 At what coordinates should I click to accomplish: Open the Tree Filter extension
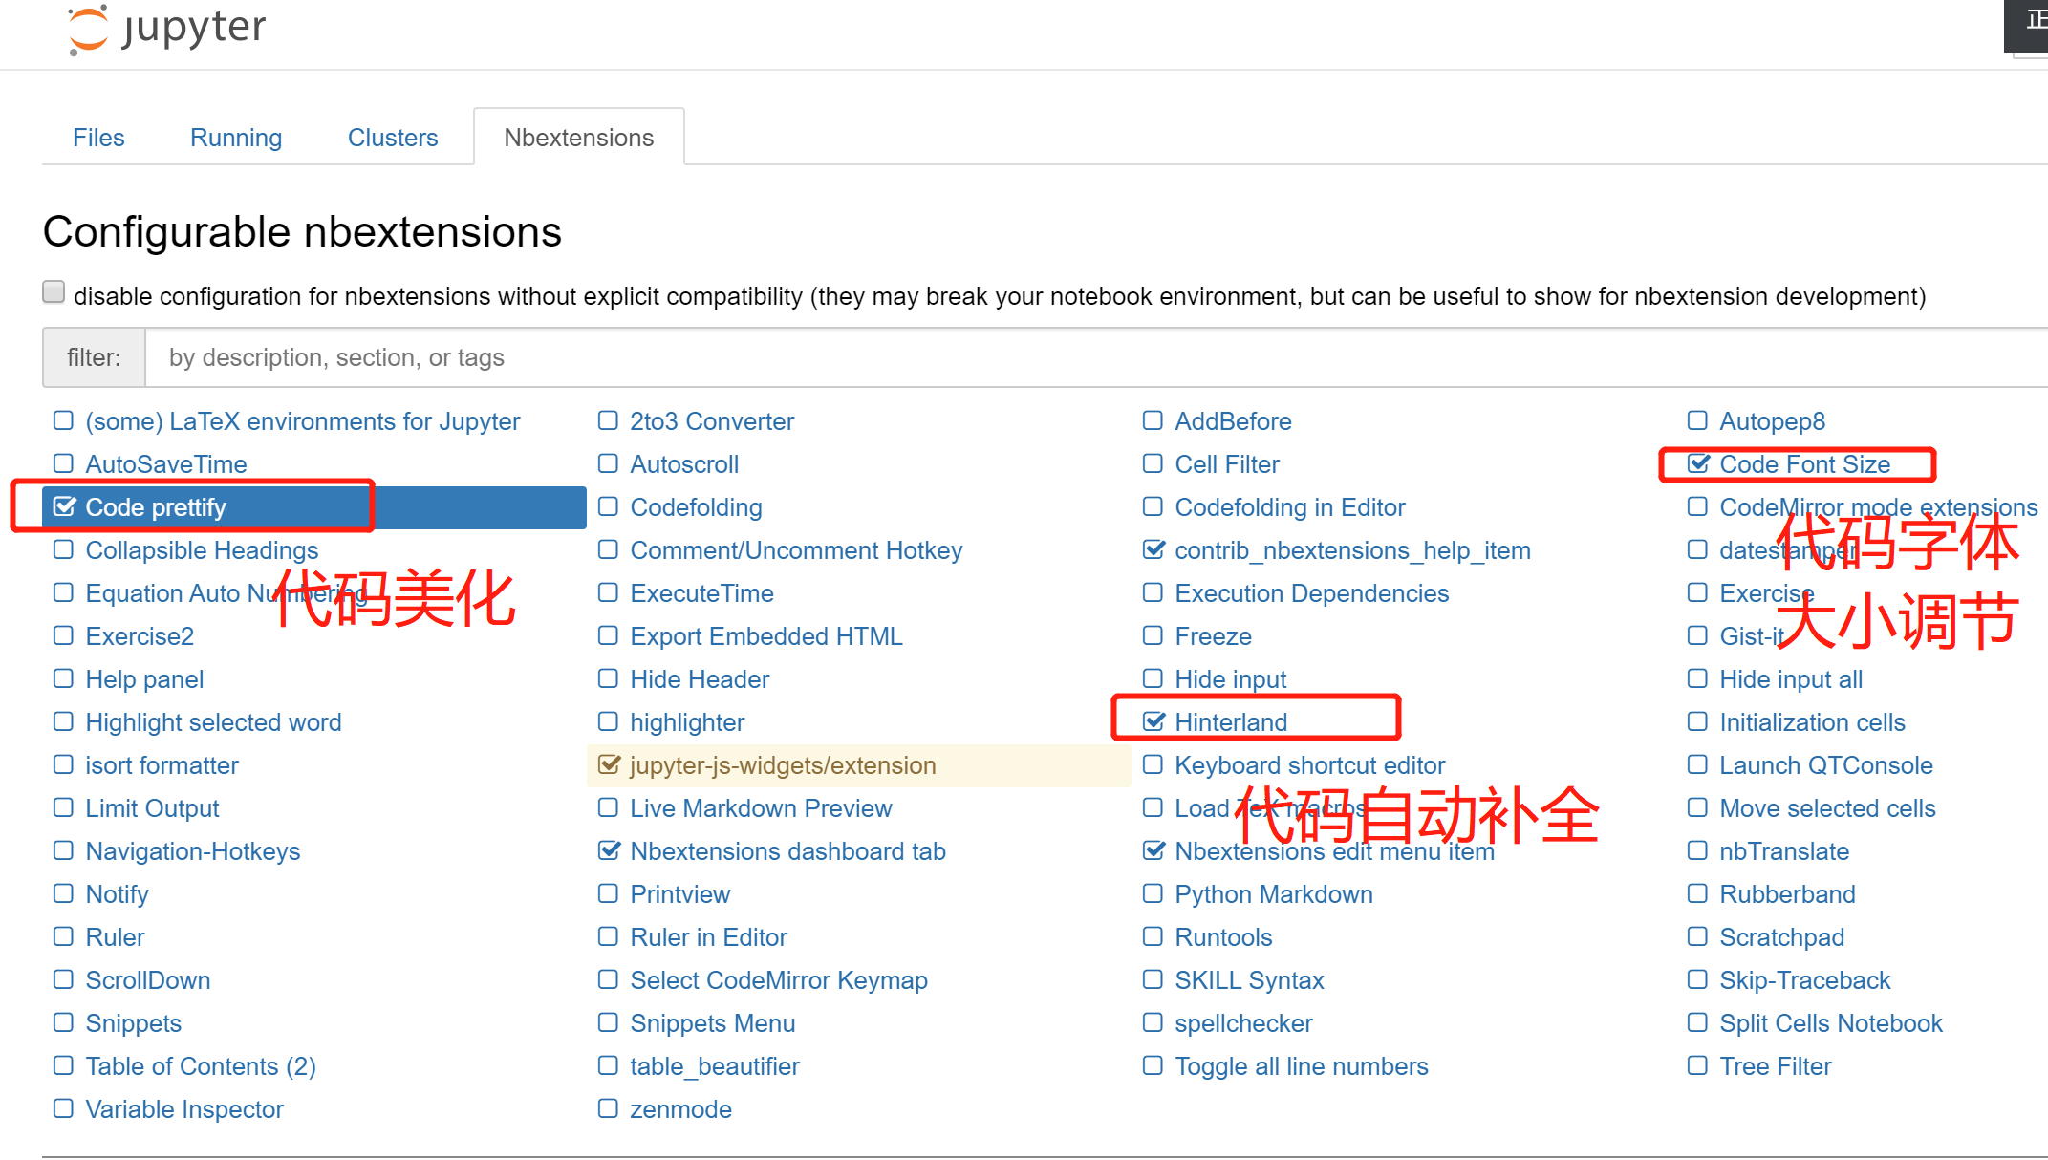point(1775,1066)
